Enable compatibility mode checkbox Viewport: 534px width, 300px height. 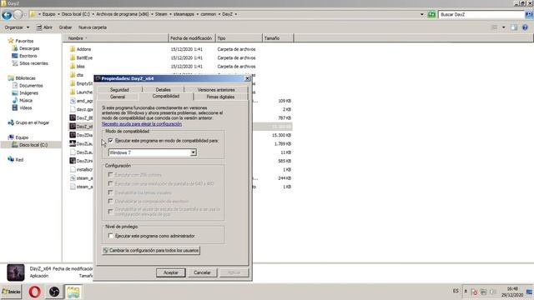click(x=110, y=141)
